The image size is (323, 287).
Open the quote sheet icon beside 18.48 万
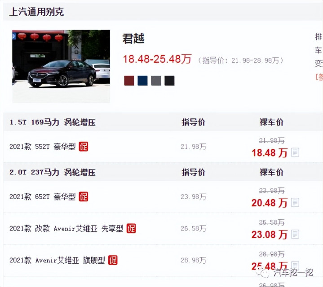pos(295,152)
